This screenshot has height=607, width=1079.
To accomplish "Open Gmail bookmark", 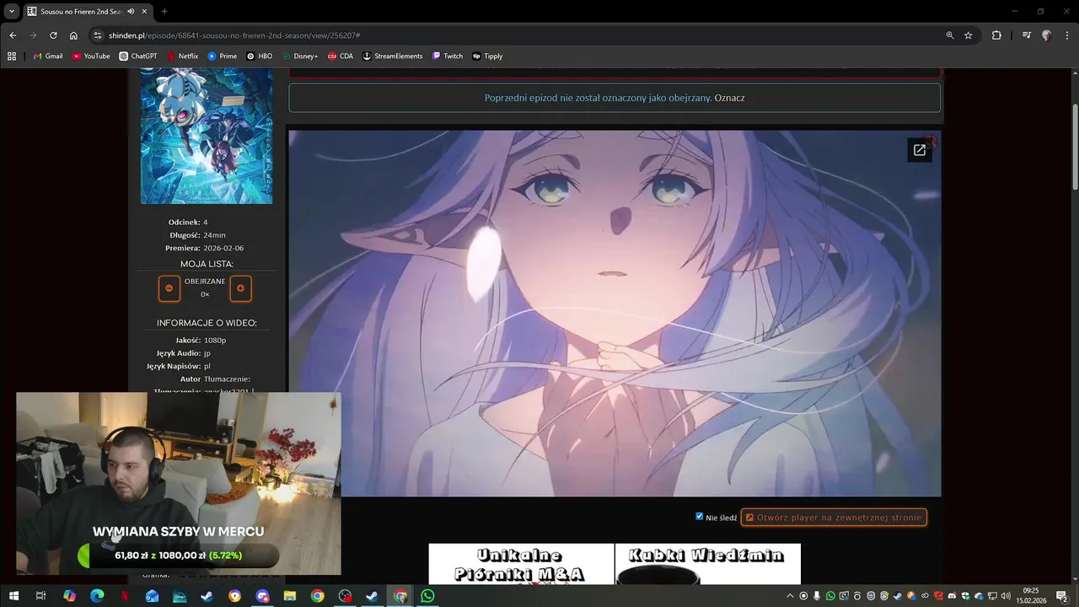I will click(x=48, y=56).
